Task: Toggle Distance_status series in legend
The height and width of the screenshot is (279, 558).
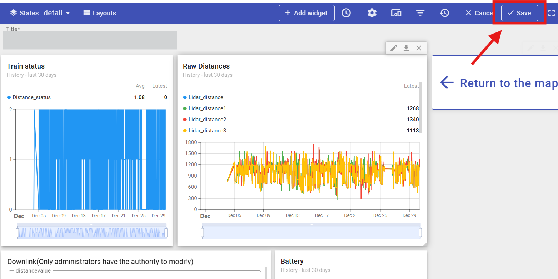Action: [31, 97]
